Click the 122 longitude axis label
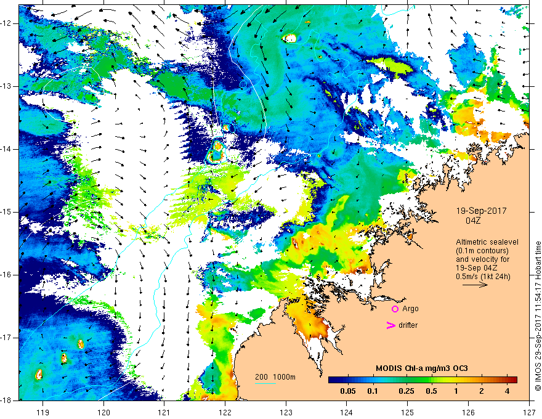Screen dimensions: 542x419 (x=225, y=412)
